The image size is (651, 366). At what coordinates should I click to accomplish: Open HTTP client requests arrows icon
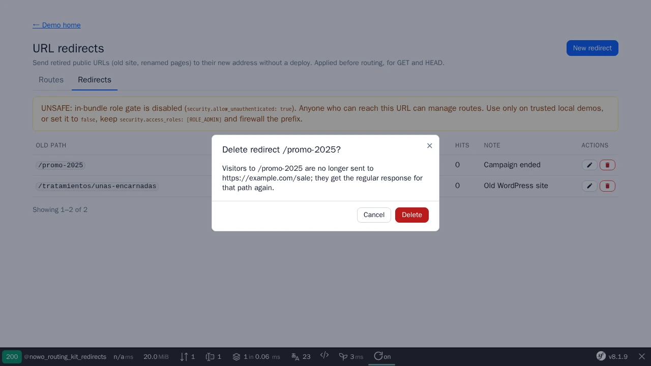click(188, 357)
